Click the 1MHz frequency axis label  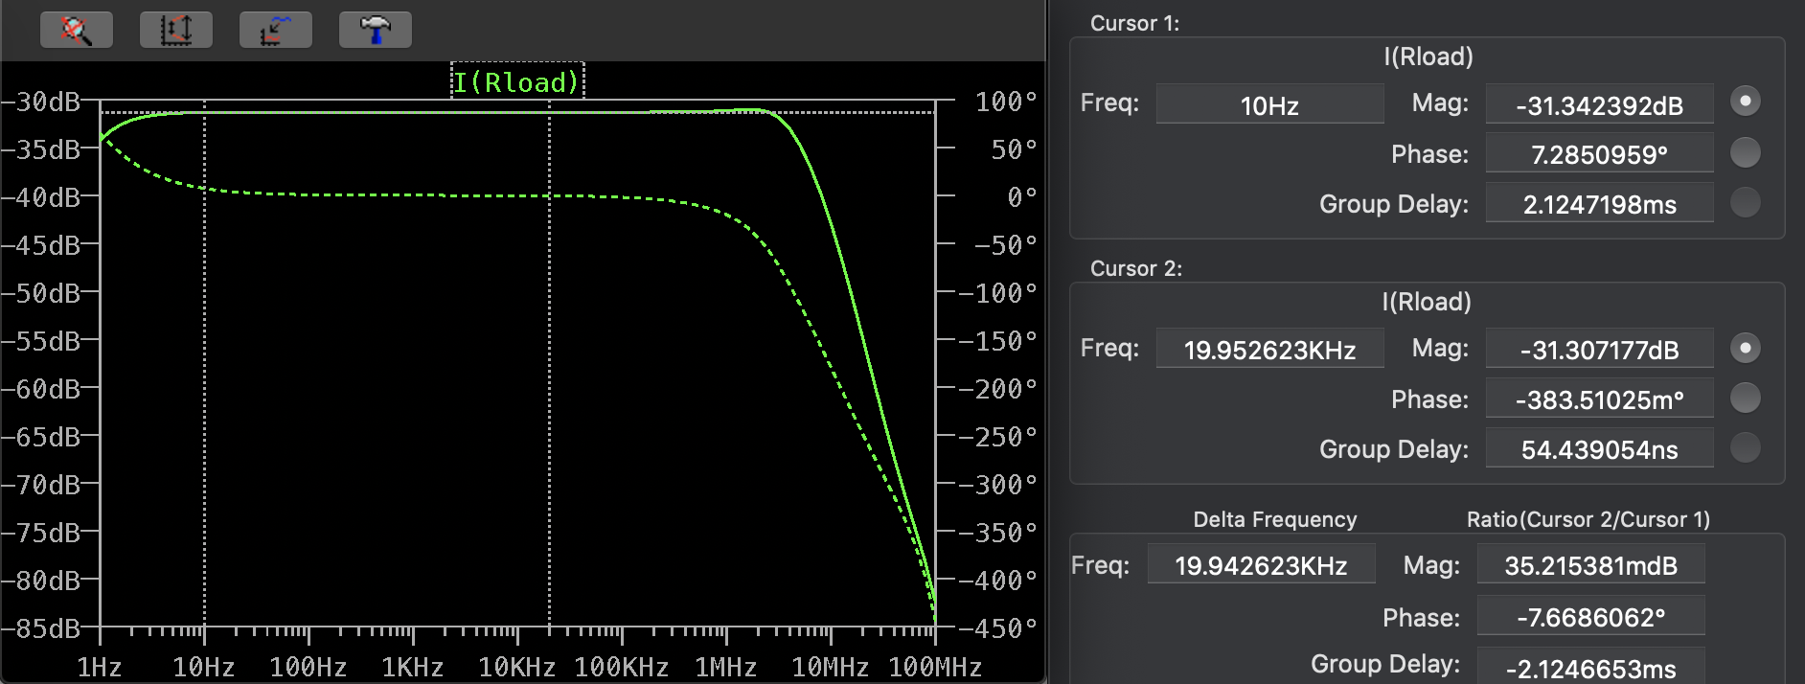(x=725, y=667)
